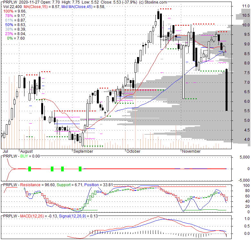Viewport: 251px width, 240px height.
Task: Click the -5,000 label on BUY panel axis
Action: 244,180
